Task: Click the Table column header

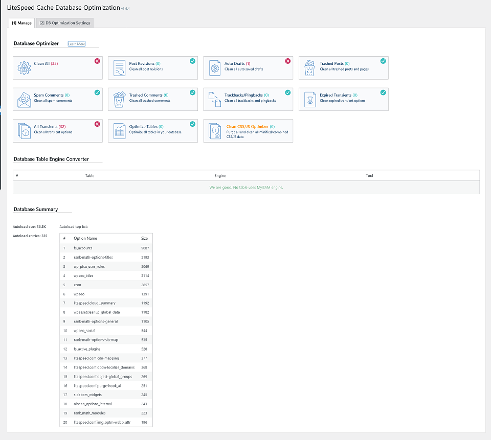Action: (x=90, y=176)
